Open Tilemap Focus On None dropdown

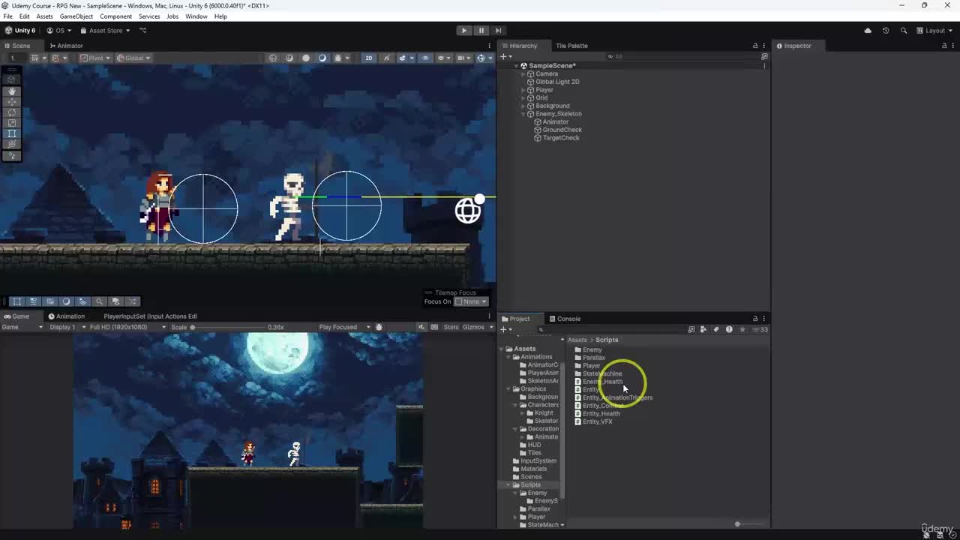pos(470,301)
